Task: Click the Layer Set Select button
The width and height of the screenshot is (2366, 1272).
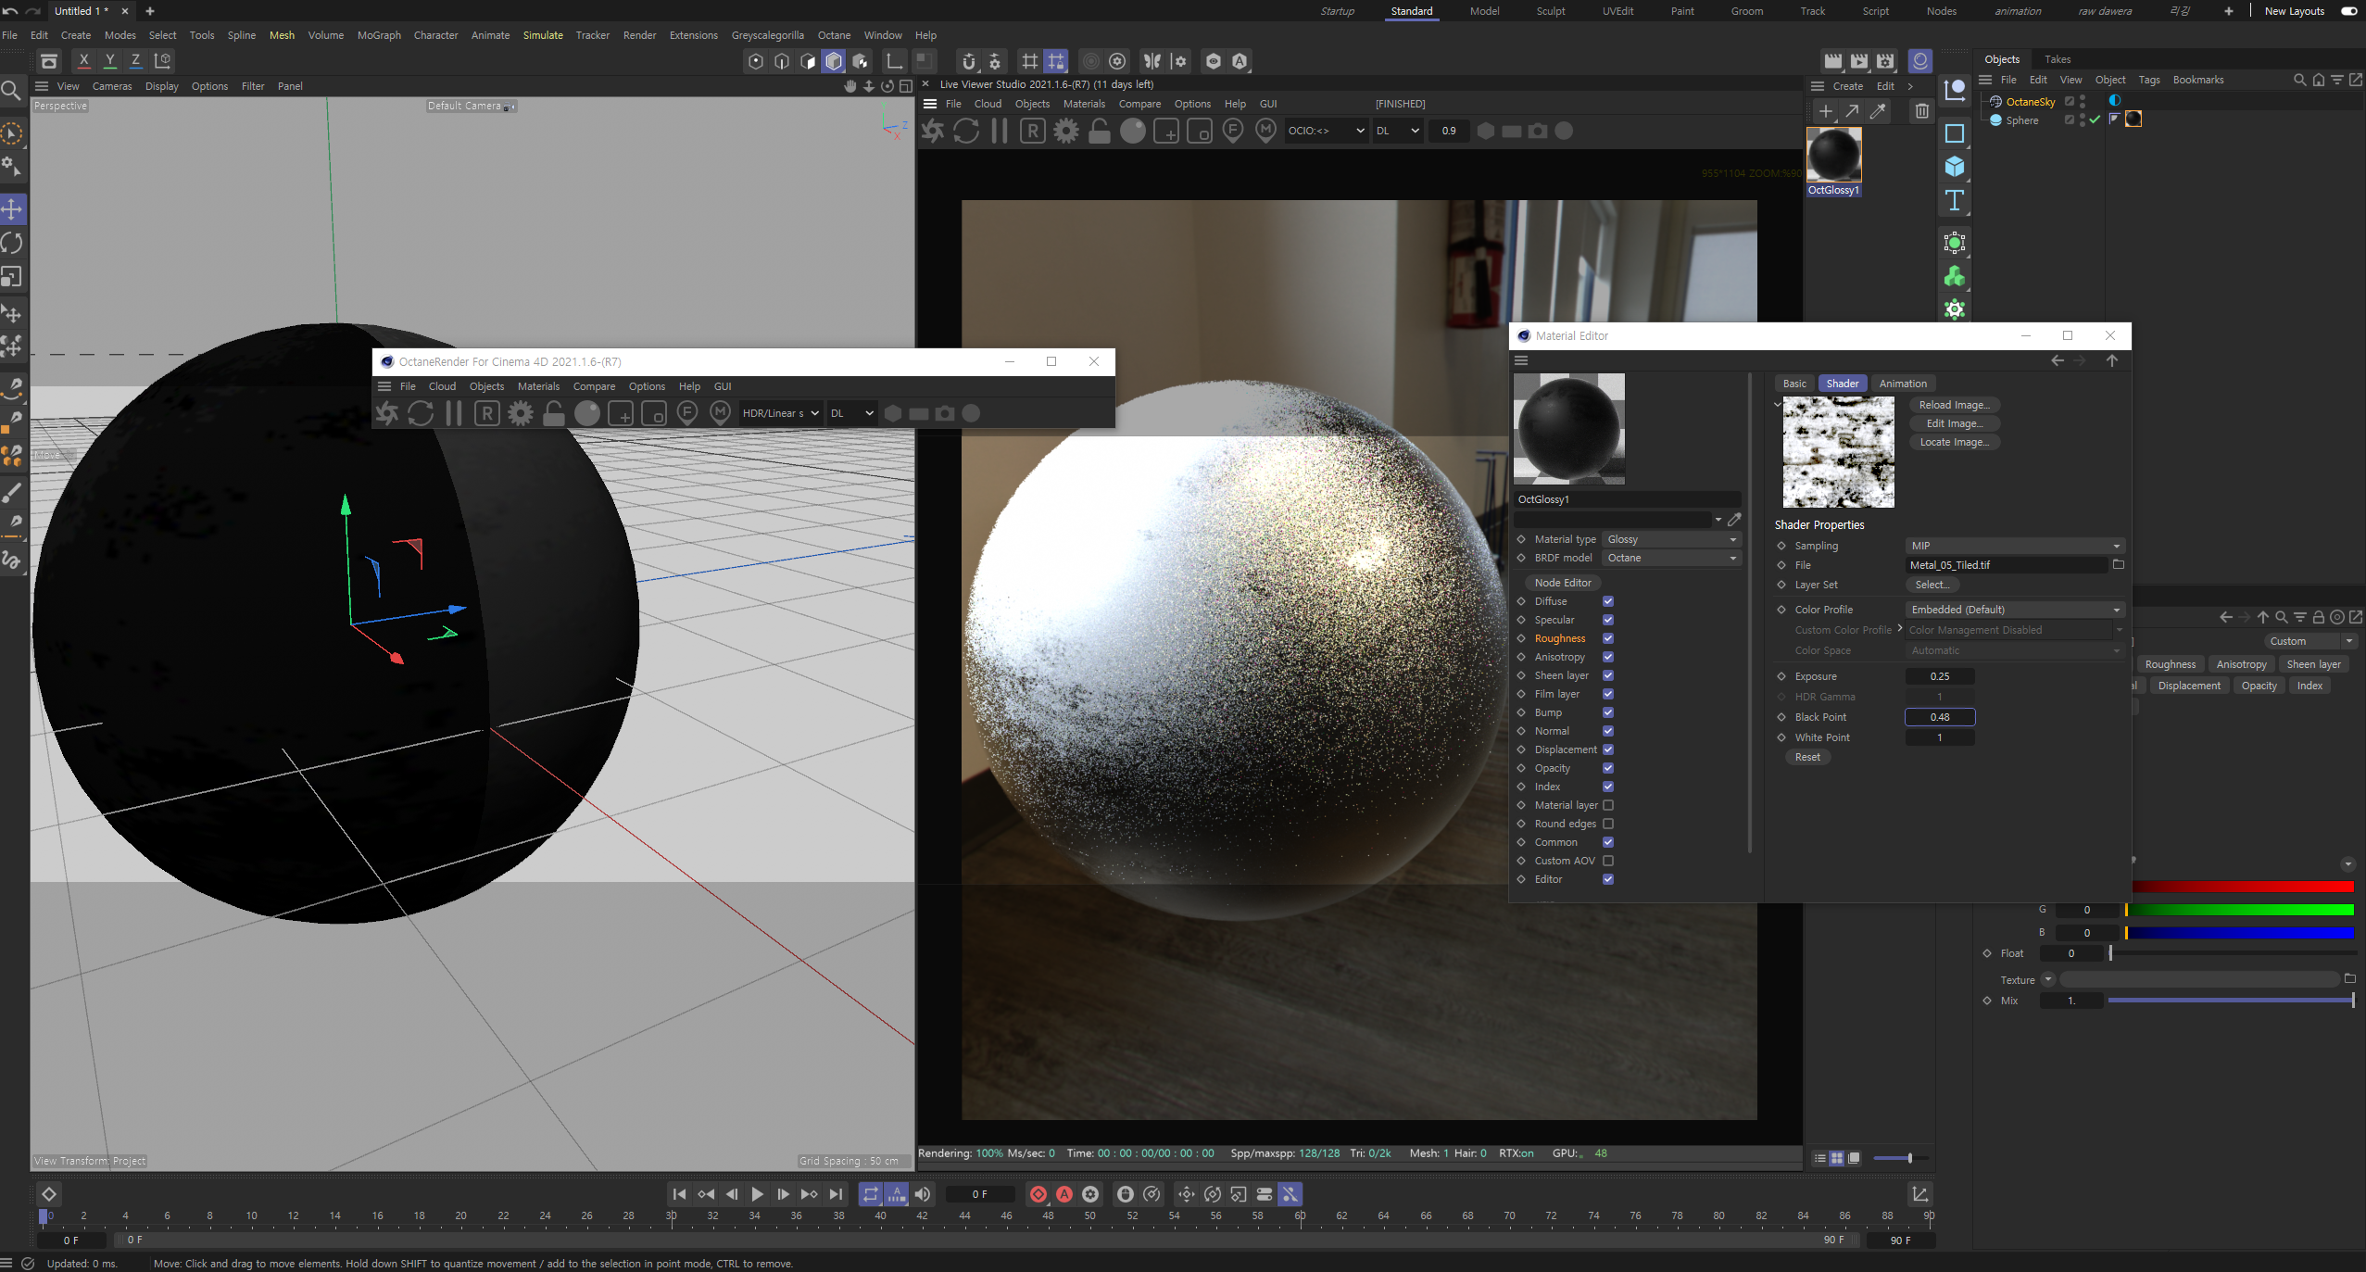Action: [x=1932, y=585]
